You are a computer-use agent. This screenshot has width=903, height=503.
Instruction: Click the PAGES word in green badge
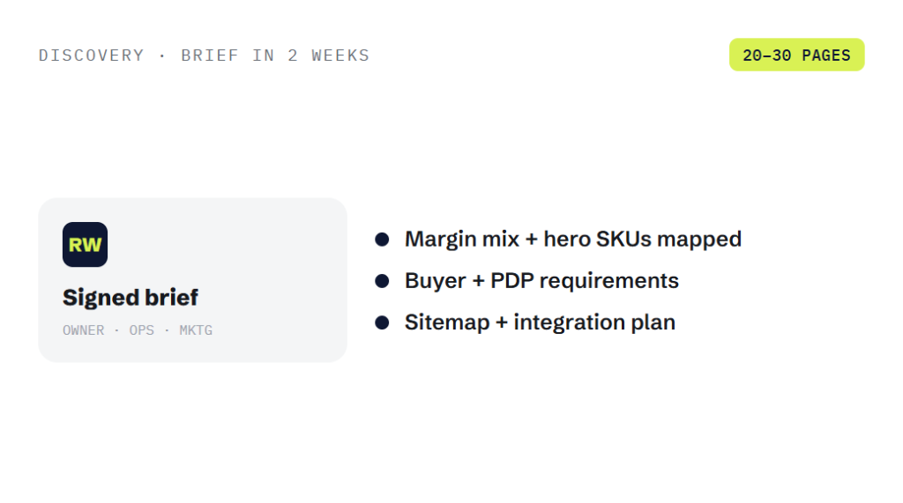(825, 55)
